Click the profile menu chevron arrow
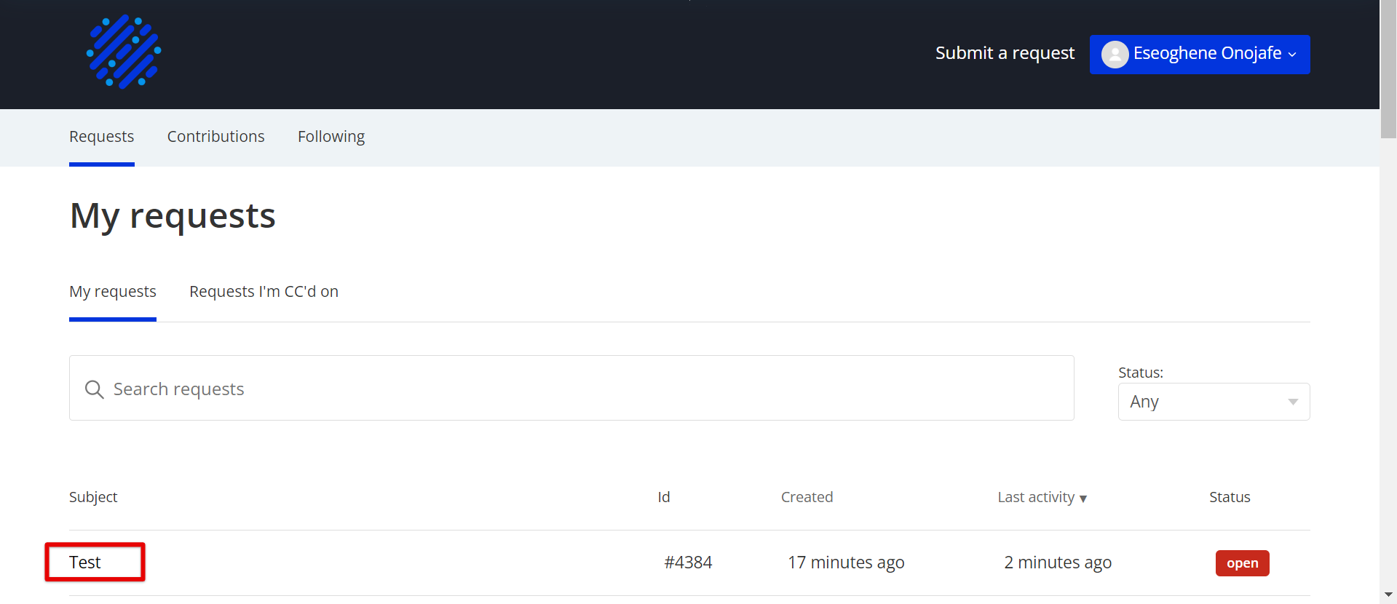The height and width of the screenshot is (604, 1397). [1292, 55]
